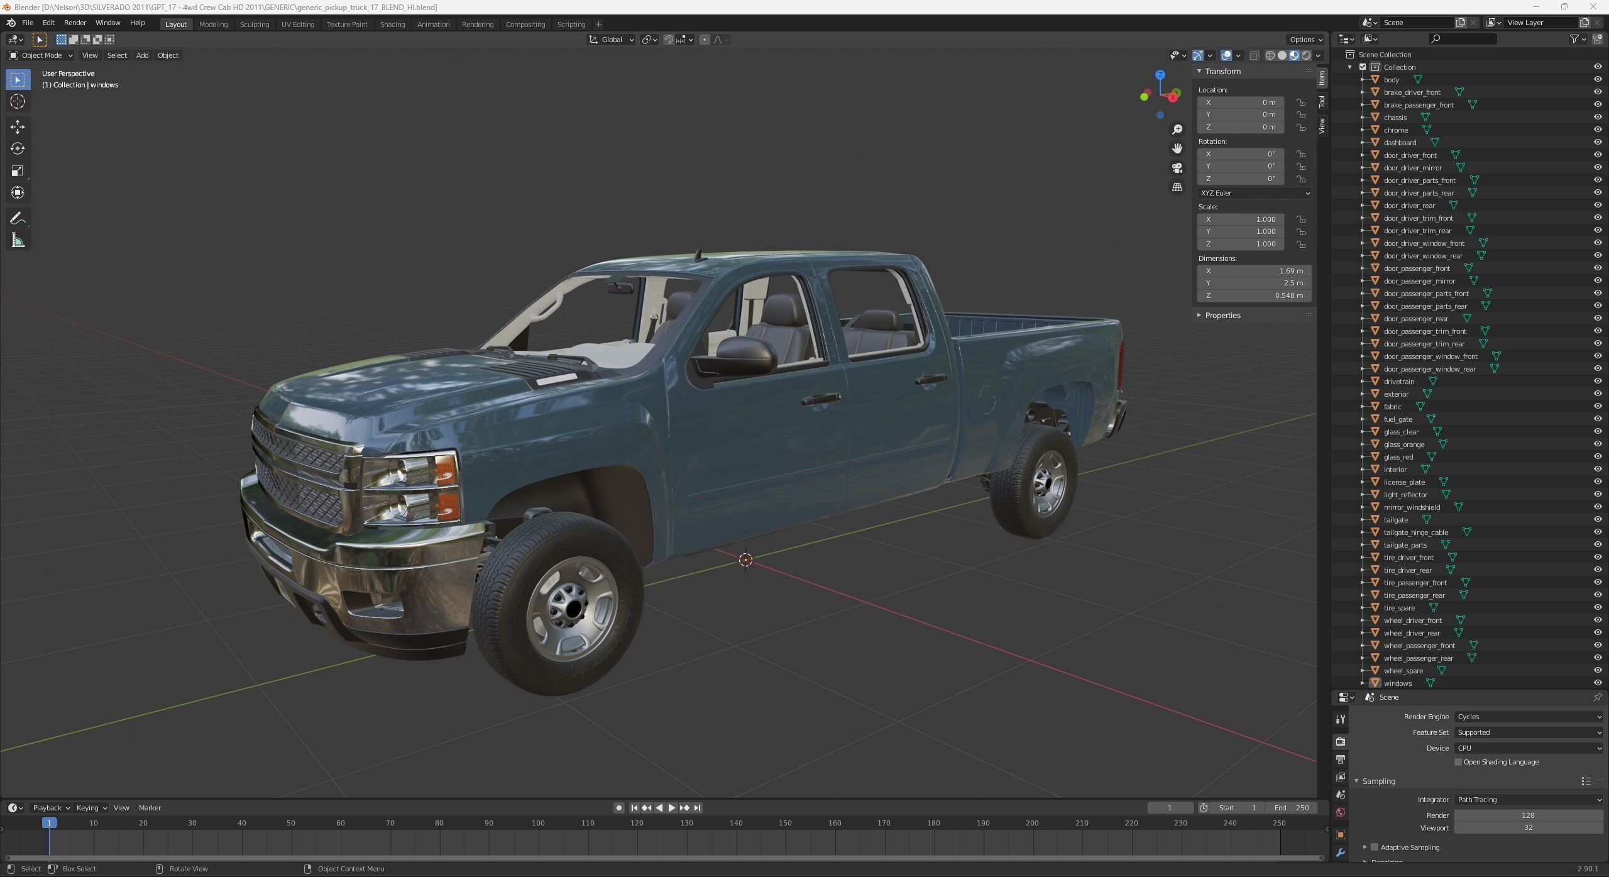Open the Global transform orientation dropdown

(x=611, y=40)
